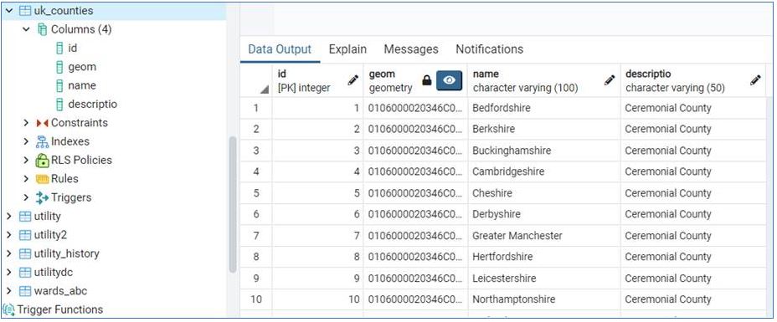Click the Berkshire name cell
The image size is (777, 322).
544,129
